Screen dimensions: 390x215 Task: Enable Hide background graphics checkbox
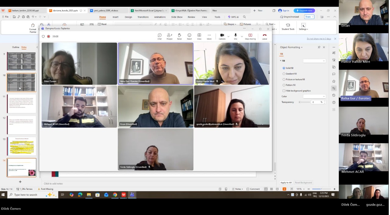click(284, 91)
